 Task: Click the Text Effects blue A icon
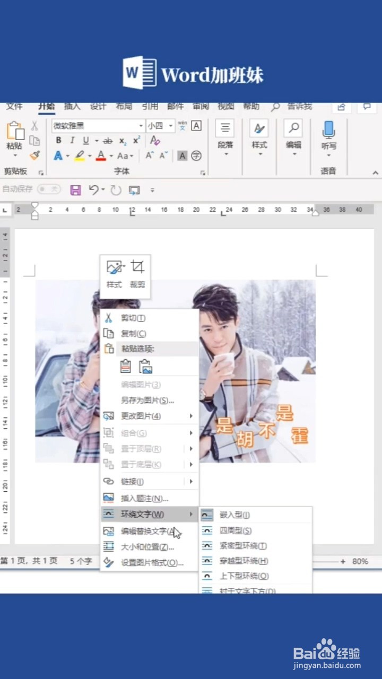point(58,156)
